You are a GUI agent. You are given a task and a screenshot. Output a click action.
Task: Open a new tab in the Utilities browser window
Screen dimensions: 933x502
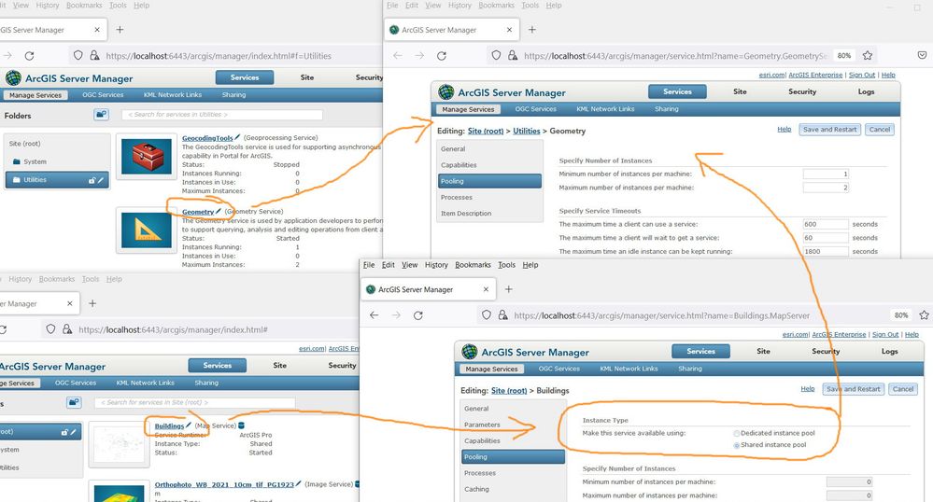(x=120, y=30)
